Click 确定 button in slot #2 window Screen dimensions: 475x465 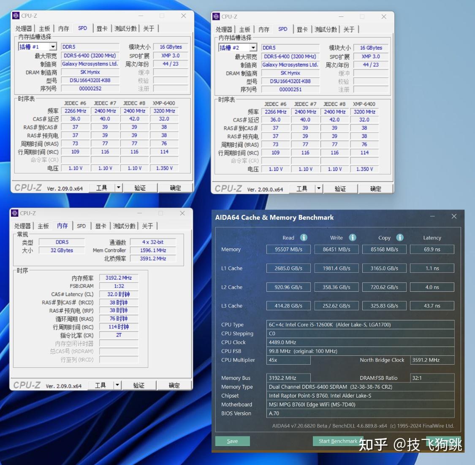(x=376, y=189)
